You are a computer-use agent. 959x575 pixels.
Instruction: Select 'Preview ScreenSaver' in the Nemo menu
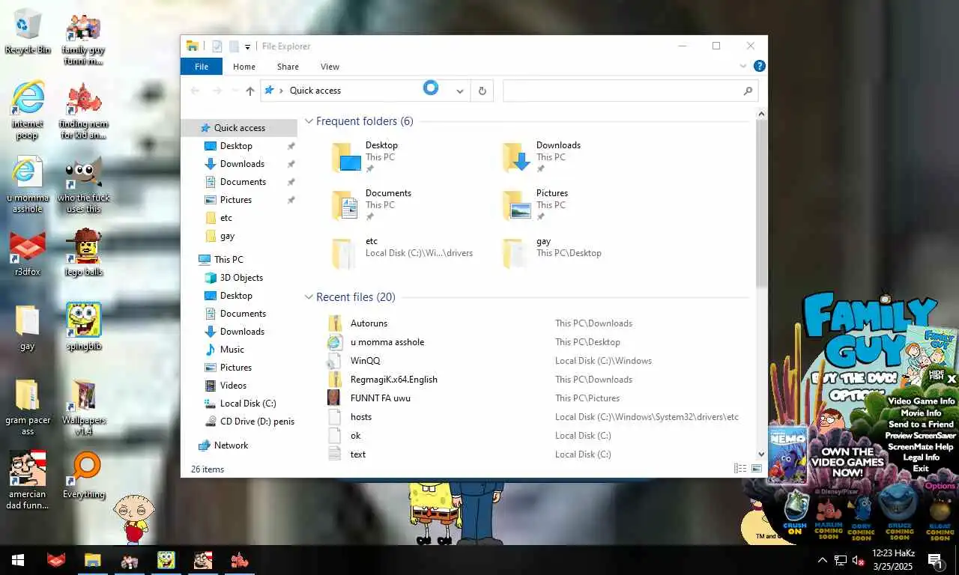point(921,435)
